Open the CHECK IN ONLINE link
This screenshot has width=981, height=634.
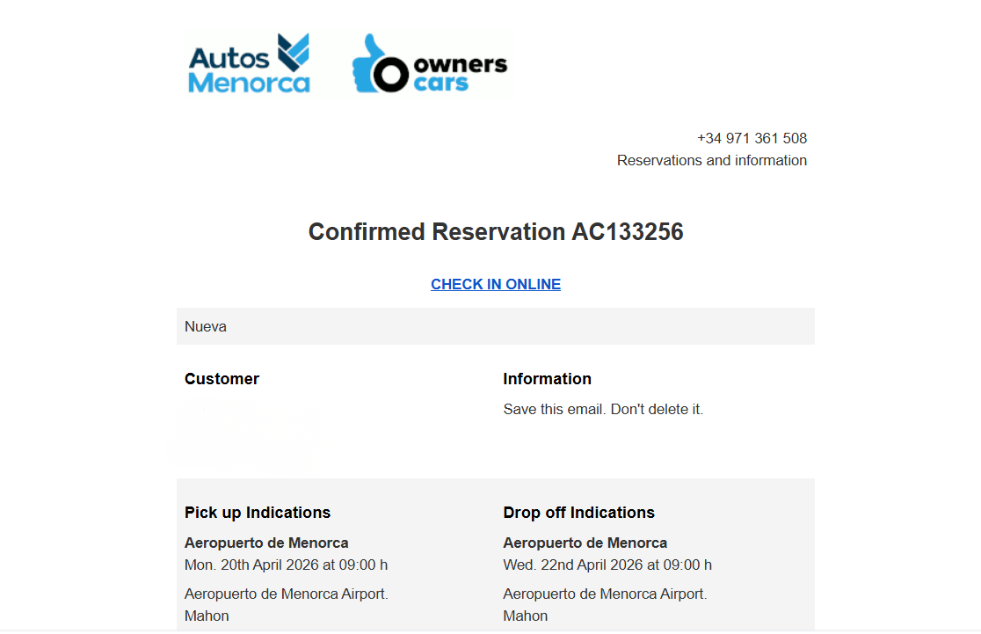click(x=496, y=284)
